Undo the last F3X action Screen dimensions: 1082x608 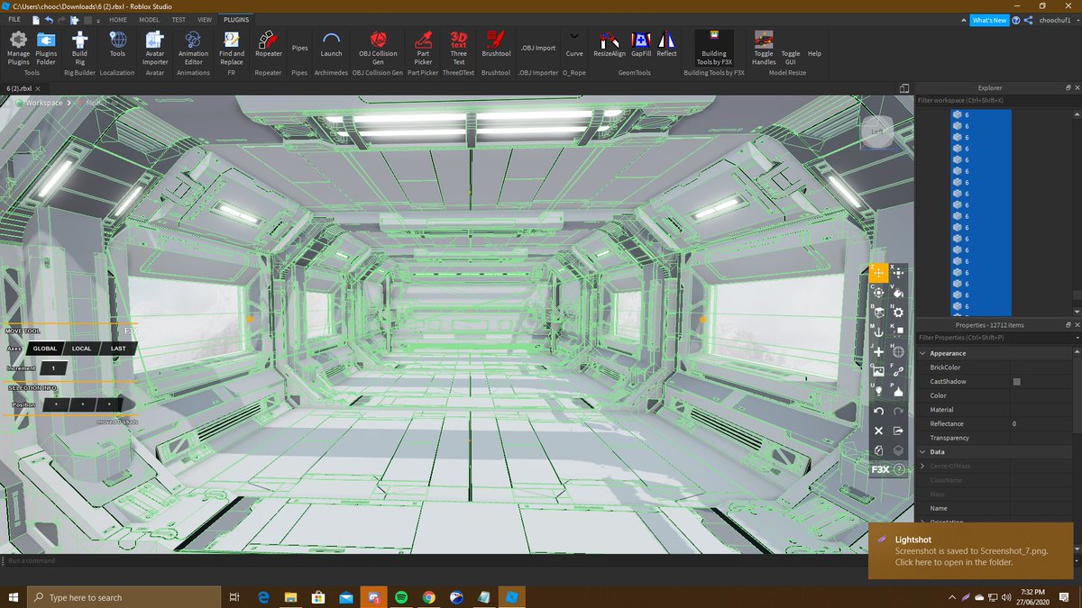879,411
